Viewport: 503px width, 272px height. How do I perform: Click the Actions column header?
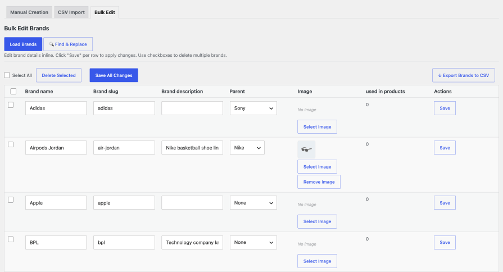click(443, 92)
